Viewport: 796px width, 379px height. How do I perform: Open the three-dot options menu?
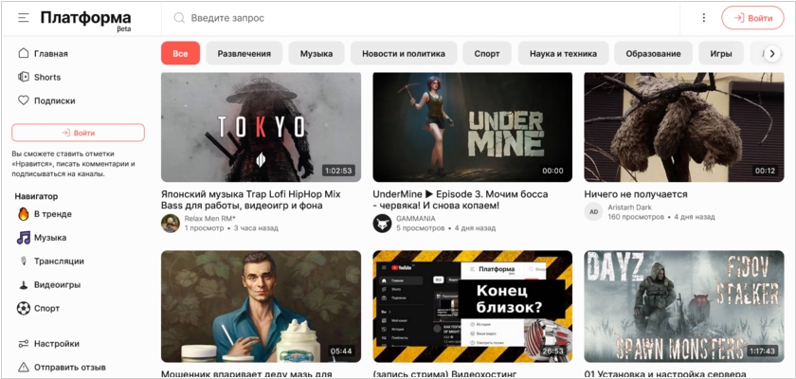pyautogui.click(x=703, y=18)
